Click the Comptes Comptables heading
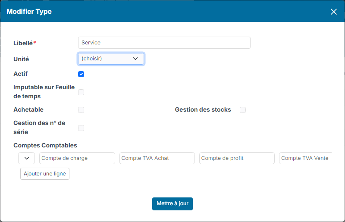The image size is (345, 222). pyautogui.click(x=45, y=145)
